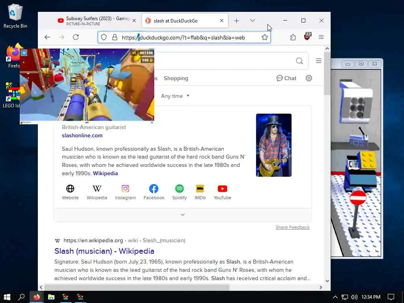
Task: Click the red no-entry sign in LEGO window
Action: [358, 198]
